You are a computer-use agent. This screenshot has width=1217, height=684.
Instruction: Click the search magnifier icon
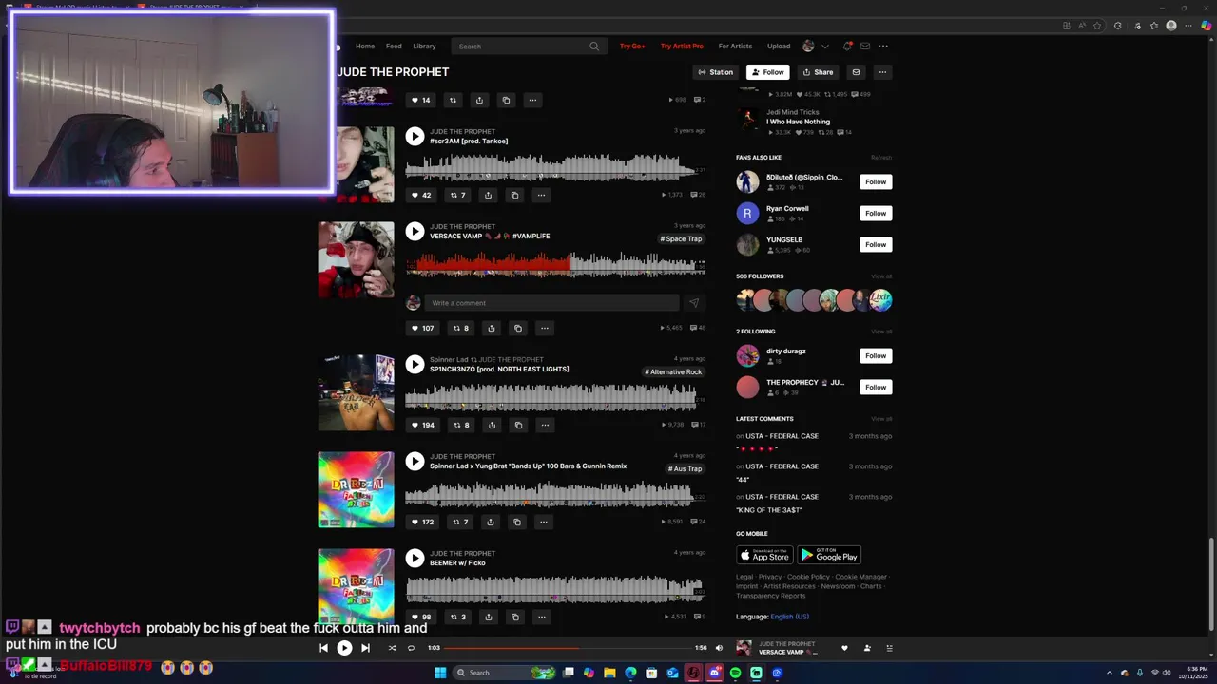click(594, 46)
